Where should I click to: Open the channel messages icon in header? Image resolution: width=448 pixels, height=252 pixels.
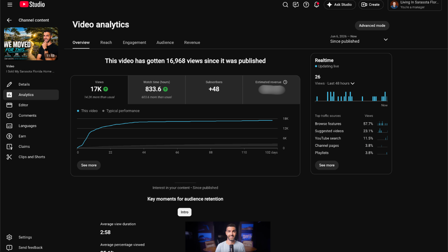[x=296, y=5]
